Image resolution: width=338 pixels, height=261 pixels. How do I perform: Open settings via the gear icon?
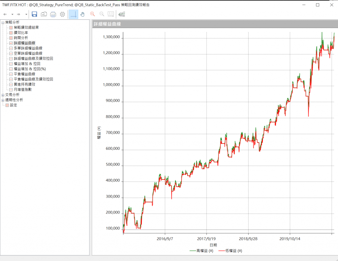62,14
